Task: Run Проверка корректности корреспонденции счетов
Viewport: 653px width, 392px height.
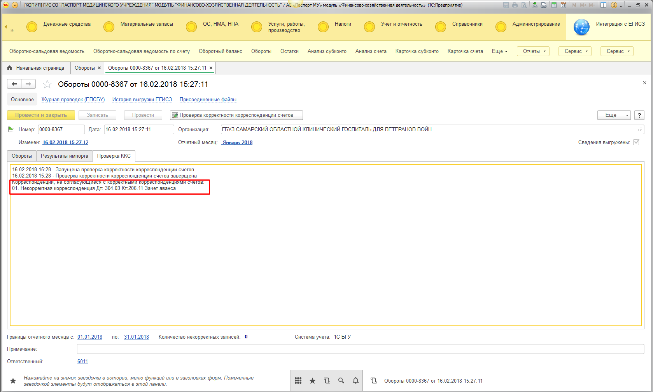Action: click(x=236, y=115)
